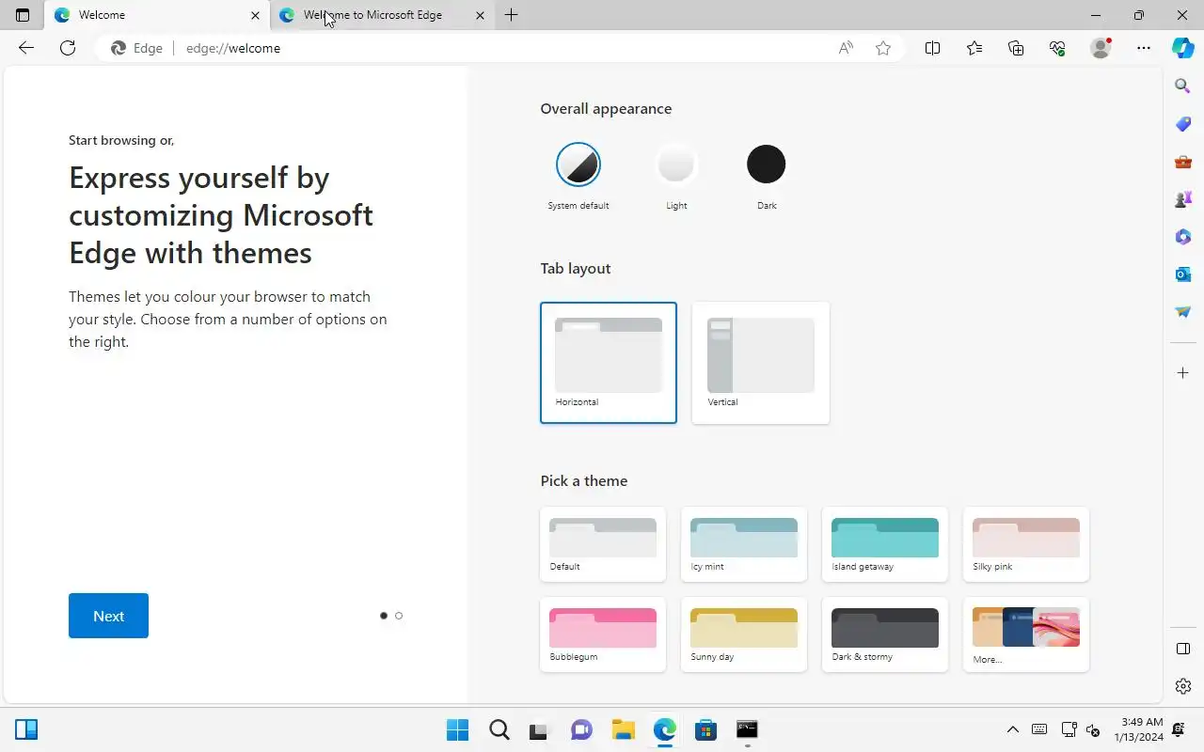Open sidebar Outlook icon
Image resolution: width=1204 pixels, height=752 pixels.
coord(1183,274)
